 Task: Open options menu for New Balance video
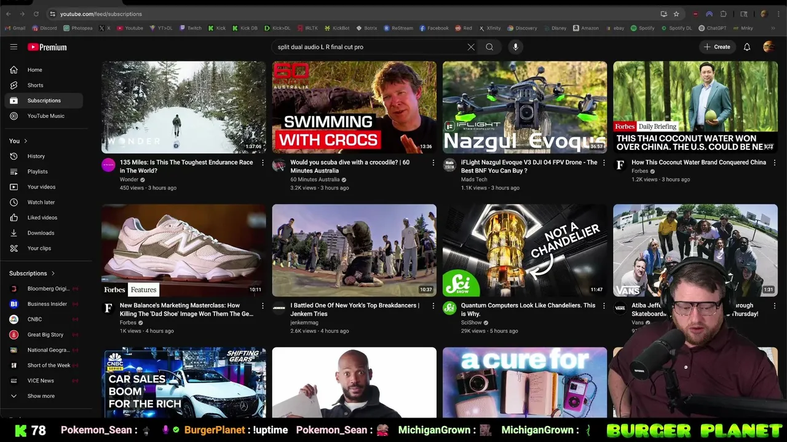pos(263,306)
